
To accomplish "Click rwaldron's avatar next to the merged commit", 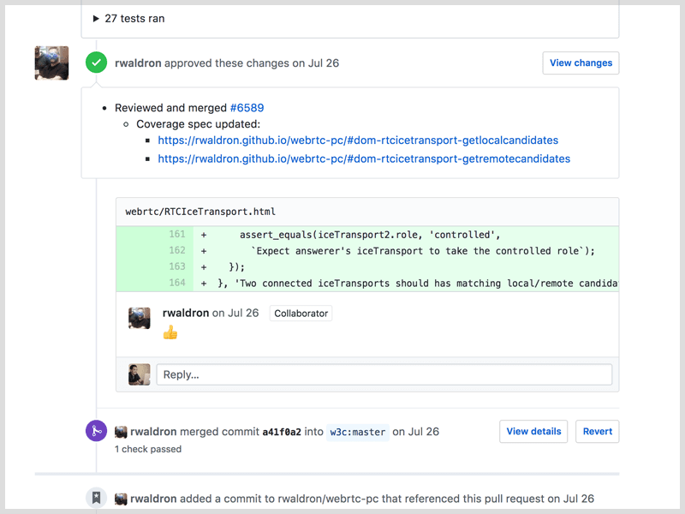I will click(121, 432).
